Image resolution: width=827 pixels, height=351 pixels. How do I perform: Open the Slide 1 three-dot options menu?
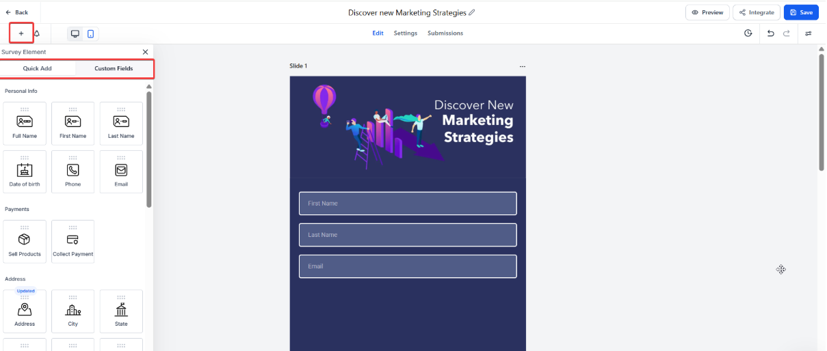click(x=523, y=66)
